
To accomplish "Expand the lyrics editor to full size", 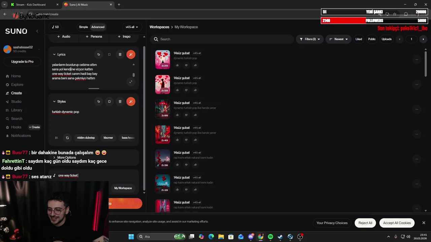I will (131, 82).
